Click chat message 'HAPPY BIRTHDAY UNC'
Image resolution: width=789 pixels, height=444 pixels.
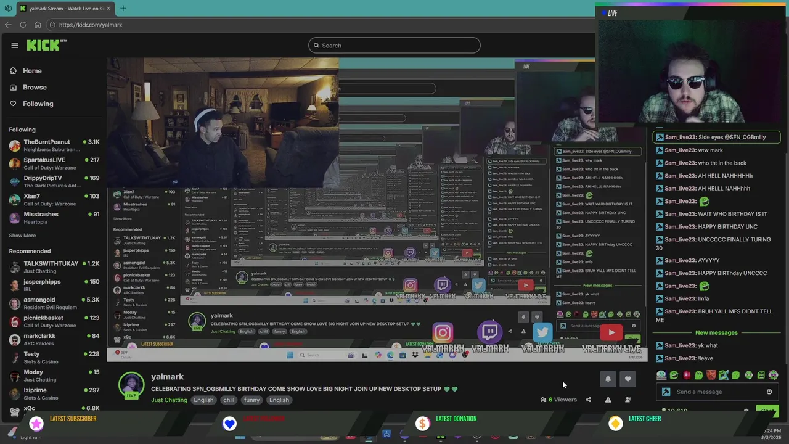pyautogui.click(x=727, y=226)
